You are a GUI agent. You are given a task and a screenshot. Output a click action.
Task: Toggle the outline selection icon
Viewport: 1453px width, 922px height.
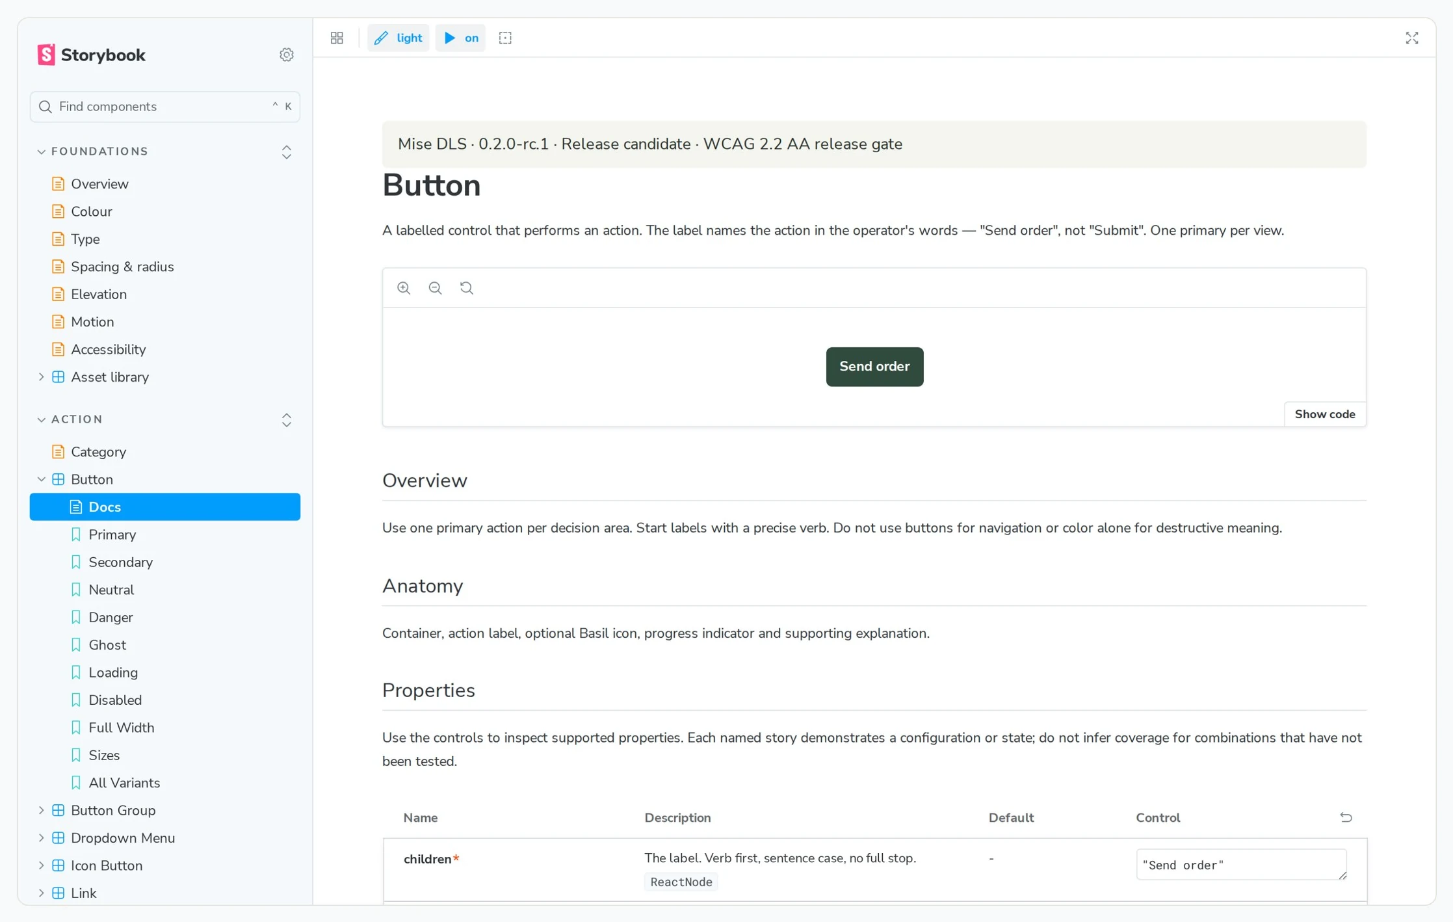pyautogui.click(x=505, y=38)
